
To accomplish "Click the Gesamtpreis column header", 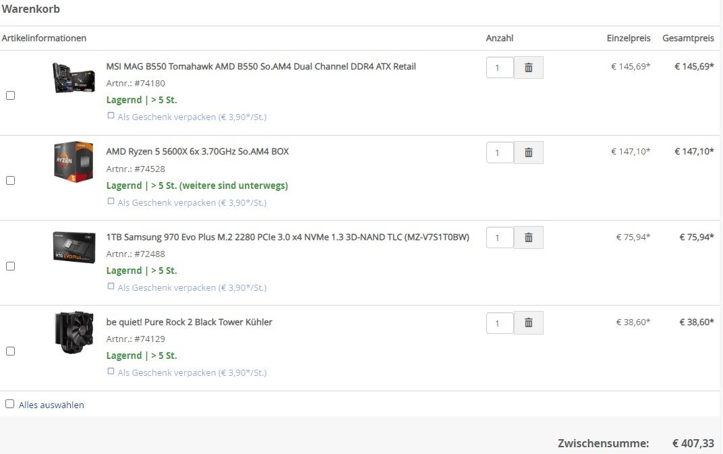I will click(688, 38).
